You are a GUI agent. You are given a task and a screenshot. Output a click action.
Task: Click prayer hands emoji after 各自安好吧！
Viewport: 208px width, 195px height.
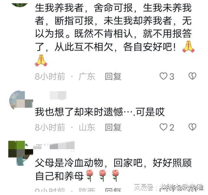coord(188,46)
